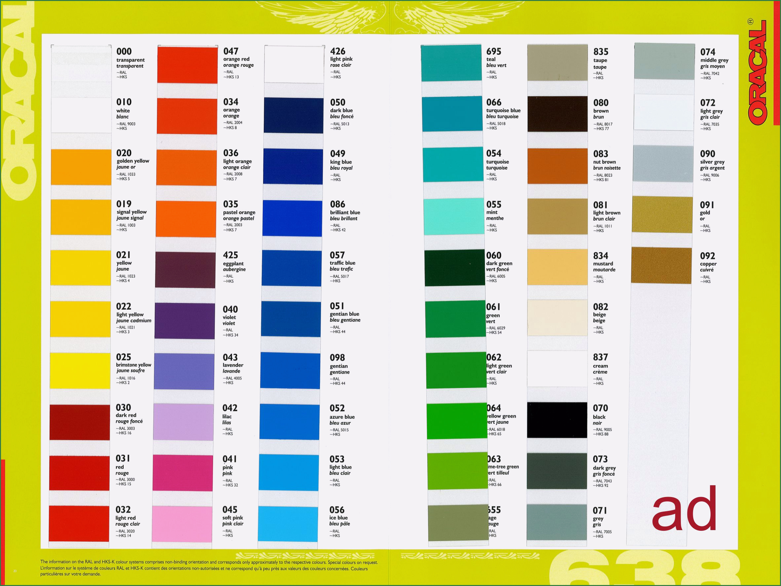
Task: Select the soft pink 045 swatch
Action: [182, 524]
